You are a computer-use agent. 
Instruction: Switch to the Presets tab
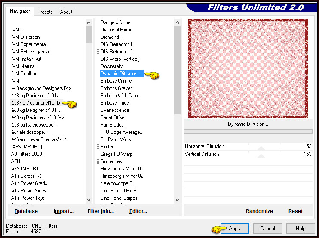(45, 12)
